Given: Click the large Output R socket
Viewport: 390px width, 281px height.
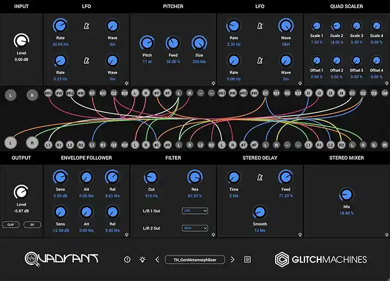Looking at the screenshot, I should pos(32,143).
